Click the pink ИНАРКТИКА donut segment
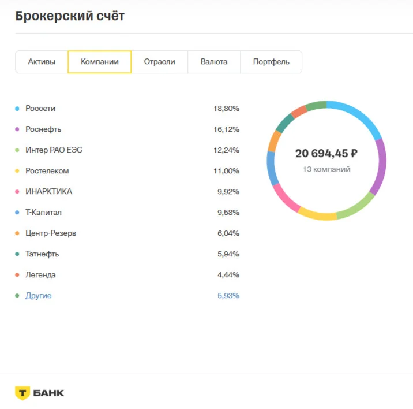Image resolution: width=413 pixels, height=409 pixels. (286, 198)
